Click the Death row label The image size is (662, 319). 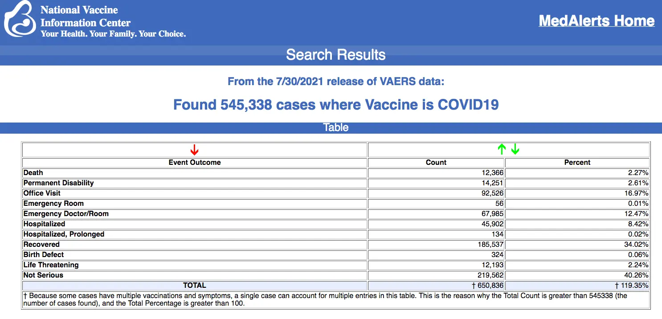pos(33,173)
